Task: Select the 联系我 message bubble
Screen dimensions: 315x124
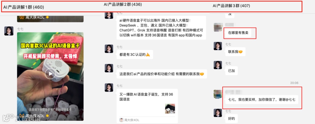Action: tap(235, 52)
